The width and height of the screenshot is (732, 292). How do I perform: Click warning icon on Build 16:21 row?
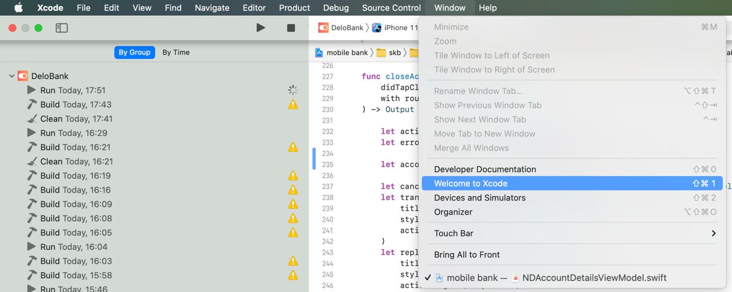point(293,147)
